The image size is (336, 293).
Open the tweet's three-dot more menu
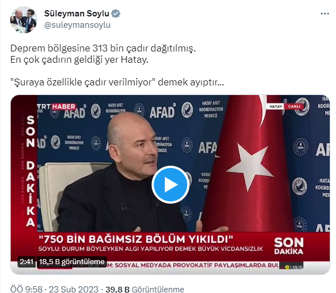click(x=325, y=14)
